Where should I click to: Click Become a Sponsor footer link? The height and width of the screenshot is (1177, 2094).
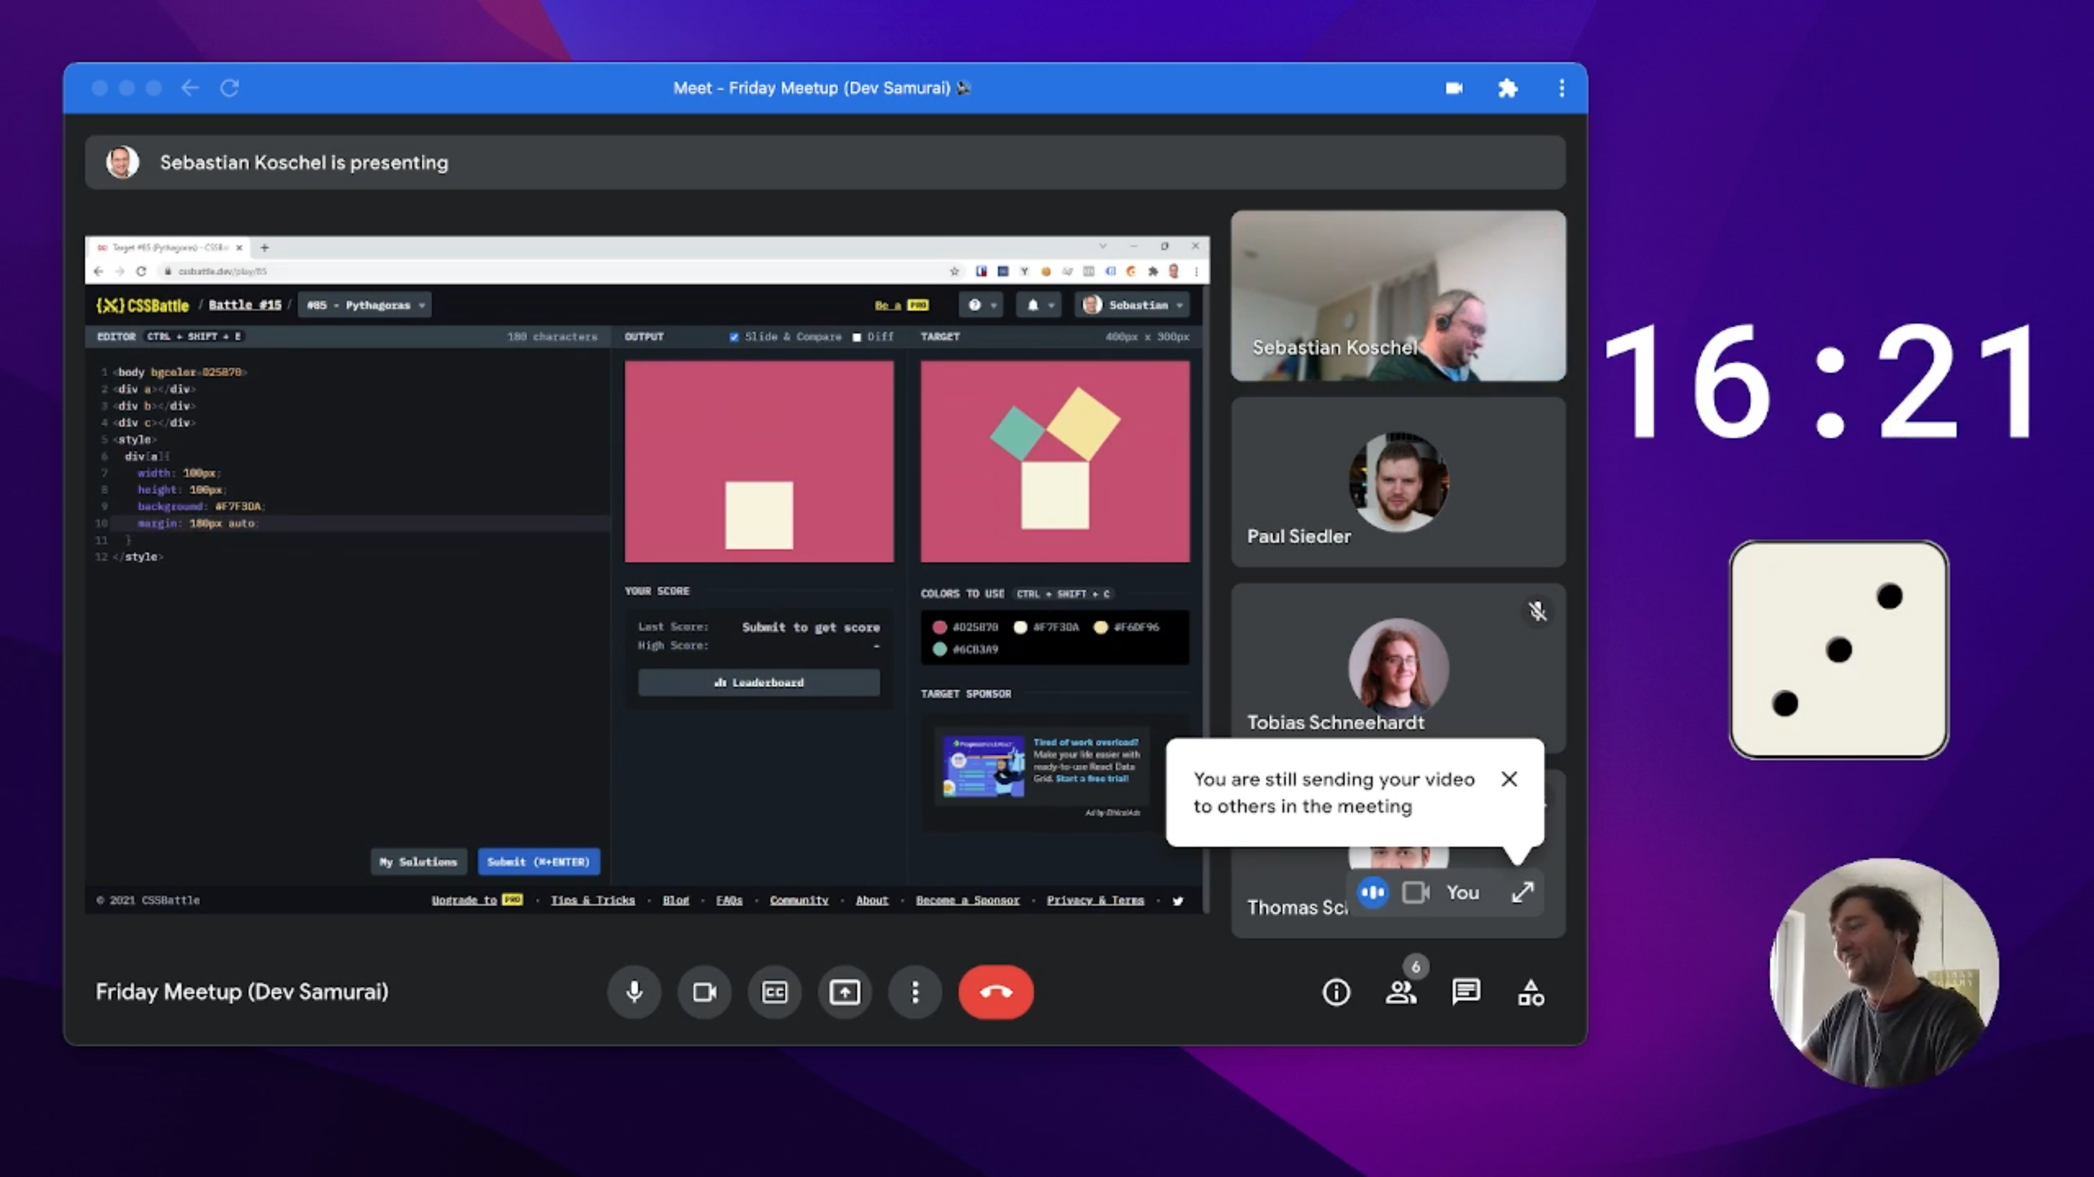click(967, 900)
